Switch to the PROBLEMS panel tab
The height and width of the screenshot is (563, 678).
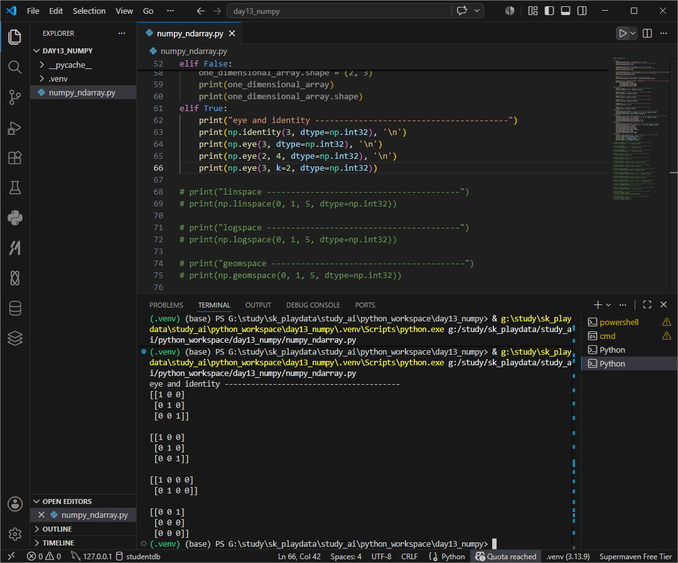coord(166,305)
